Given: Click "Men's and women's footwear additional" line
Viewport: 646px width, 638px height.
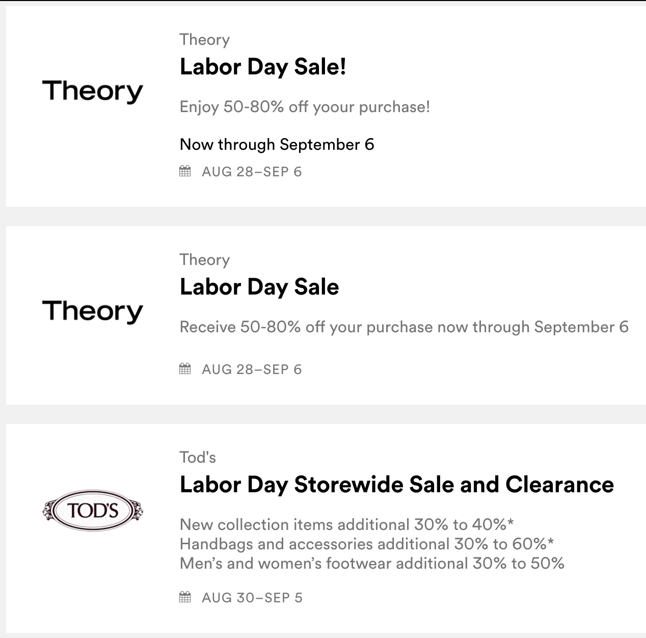Looking at the screenshot, I should tap(372, 563).
